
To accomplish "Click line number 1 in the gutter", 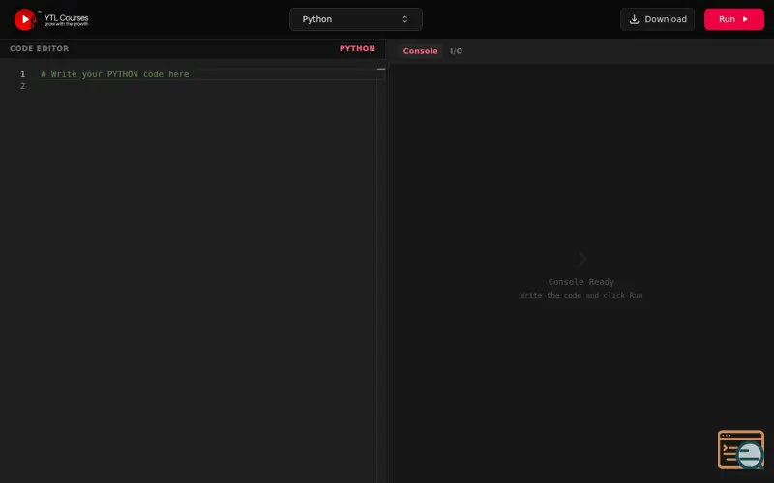I will [x=22, y=74].
